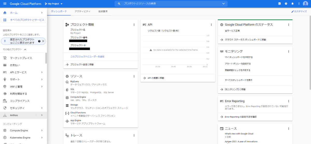Select the ダッシュボード tab
The image size is (311, 144).
59,11
